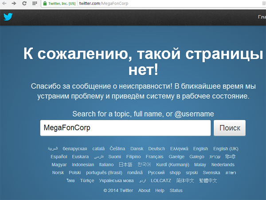
Task: Switch to Dansk language
Action: click(137, 149)
